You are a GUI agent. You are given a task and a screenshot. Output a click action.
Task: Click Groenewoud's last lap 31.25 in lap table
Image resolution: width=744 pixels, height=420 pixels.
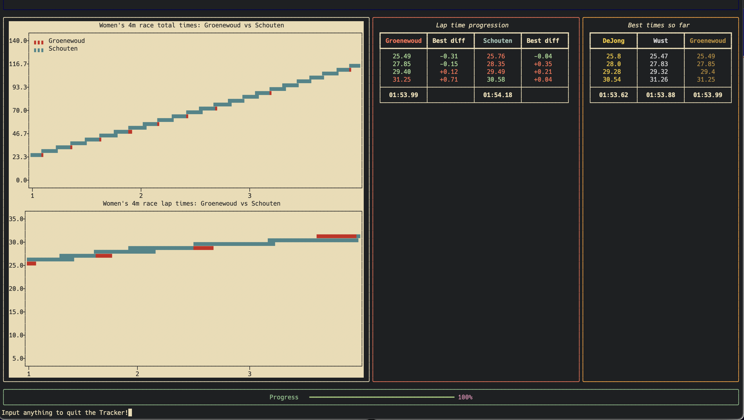401,79
